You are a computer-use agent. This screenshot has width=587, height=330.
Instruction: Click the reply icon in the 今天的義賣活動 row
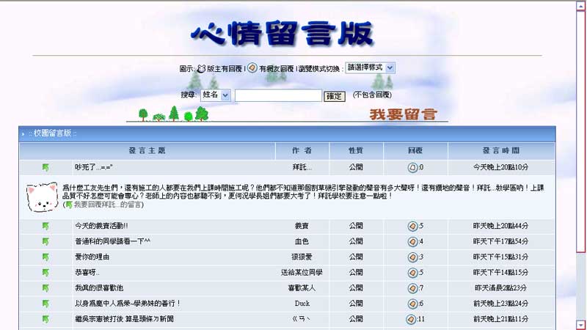pos(412,226)
